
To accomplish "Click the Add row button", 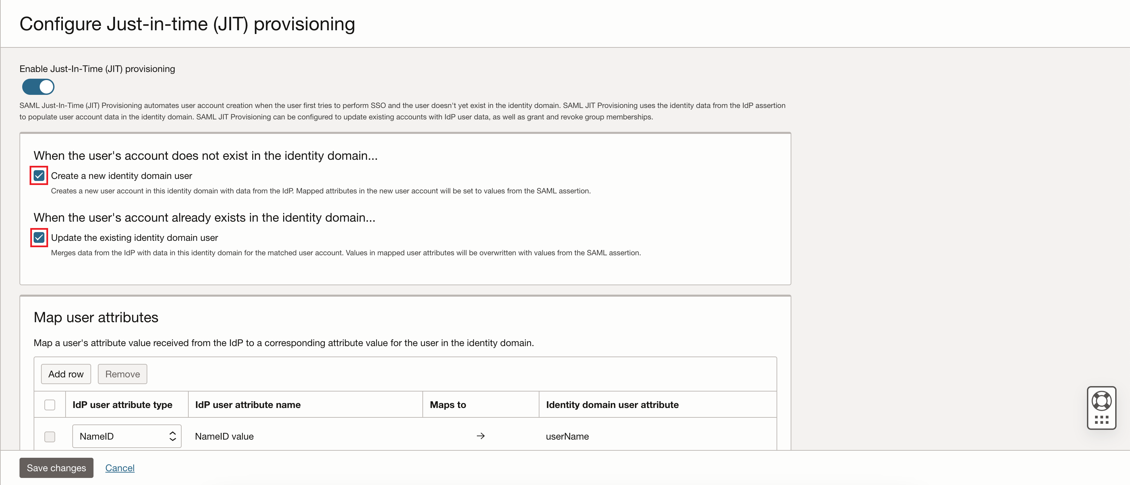I will 66,374.
